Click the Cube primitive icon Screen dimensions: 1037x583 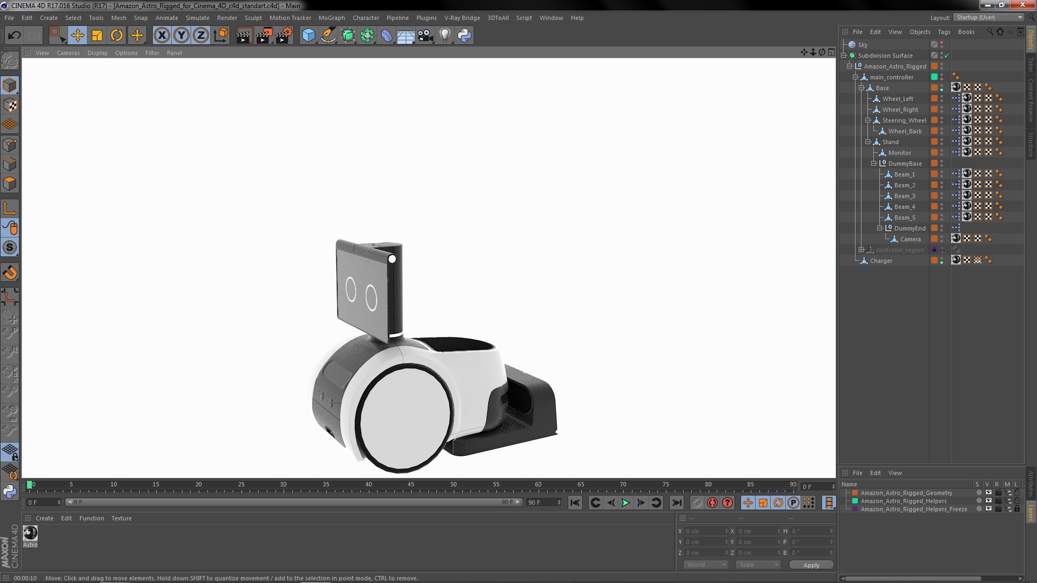click(308, 36)
